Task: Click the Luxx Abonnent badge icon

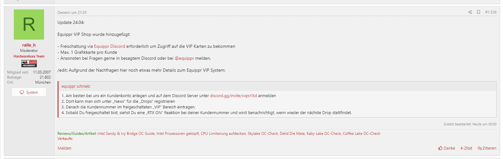Action: click(29, 63)
